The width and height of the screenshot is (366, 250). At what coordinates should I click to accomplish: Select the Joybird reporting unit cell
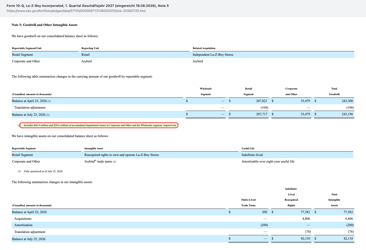[86, 61]
